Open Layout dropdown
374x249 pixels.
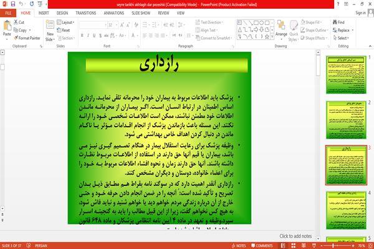tap(65, 22)
